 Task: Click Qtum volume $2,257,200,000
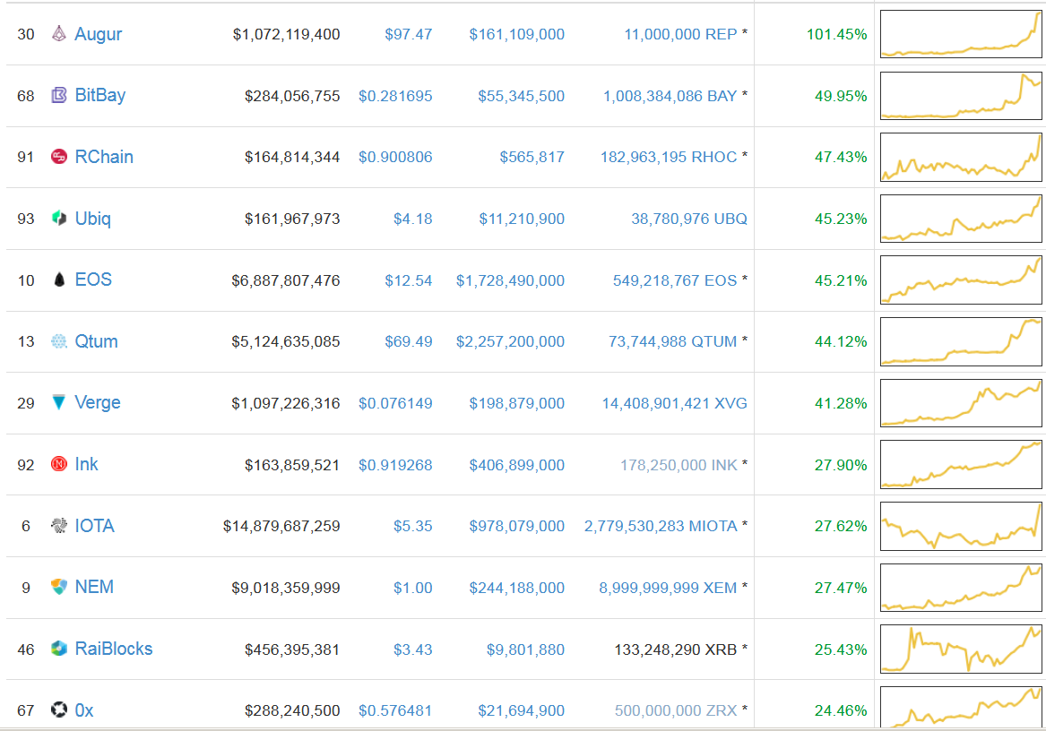click(x=510, y=341)
